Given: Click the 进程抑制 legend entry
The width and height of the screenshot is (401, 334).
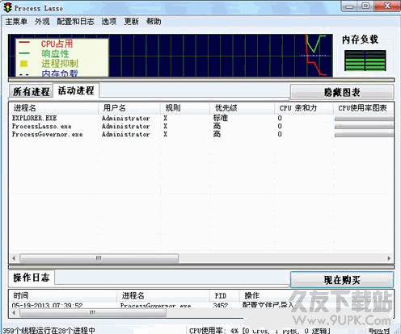Looking at the screenshot, I should click(60, 64).
